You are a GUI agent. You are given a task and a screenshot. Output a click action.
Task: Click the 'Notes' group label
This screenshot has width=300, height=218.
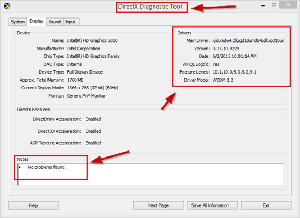coord(23,159)
